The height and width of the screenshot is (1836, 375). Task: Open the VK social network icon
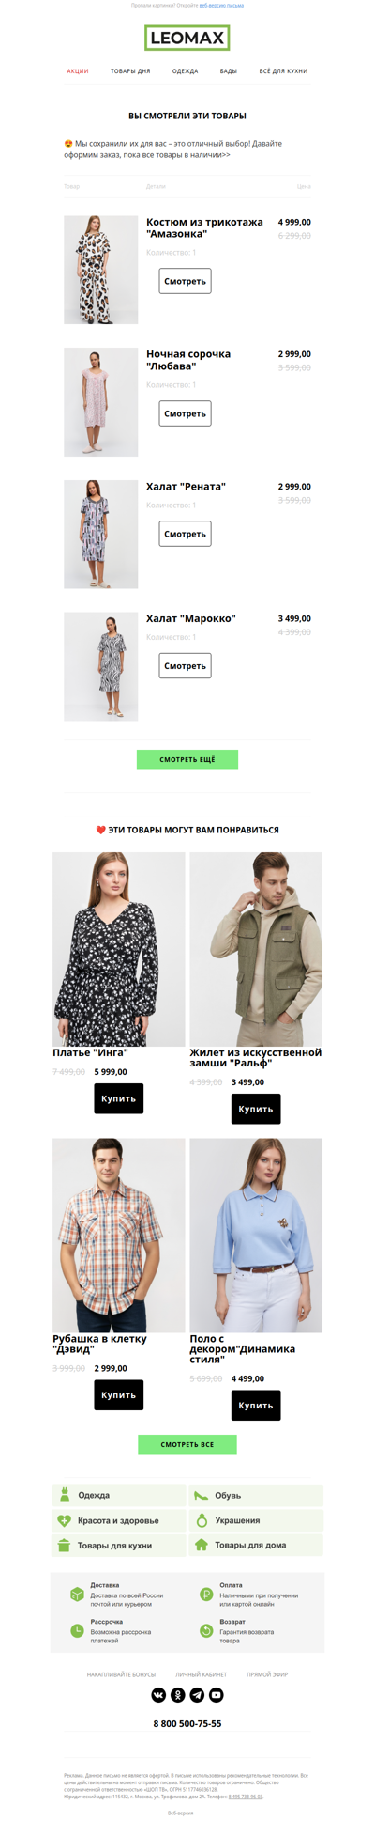pos(158,1695)
